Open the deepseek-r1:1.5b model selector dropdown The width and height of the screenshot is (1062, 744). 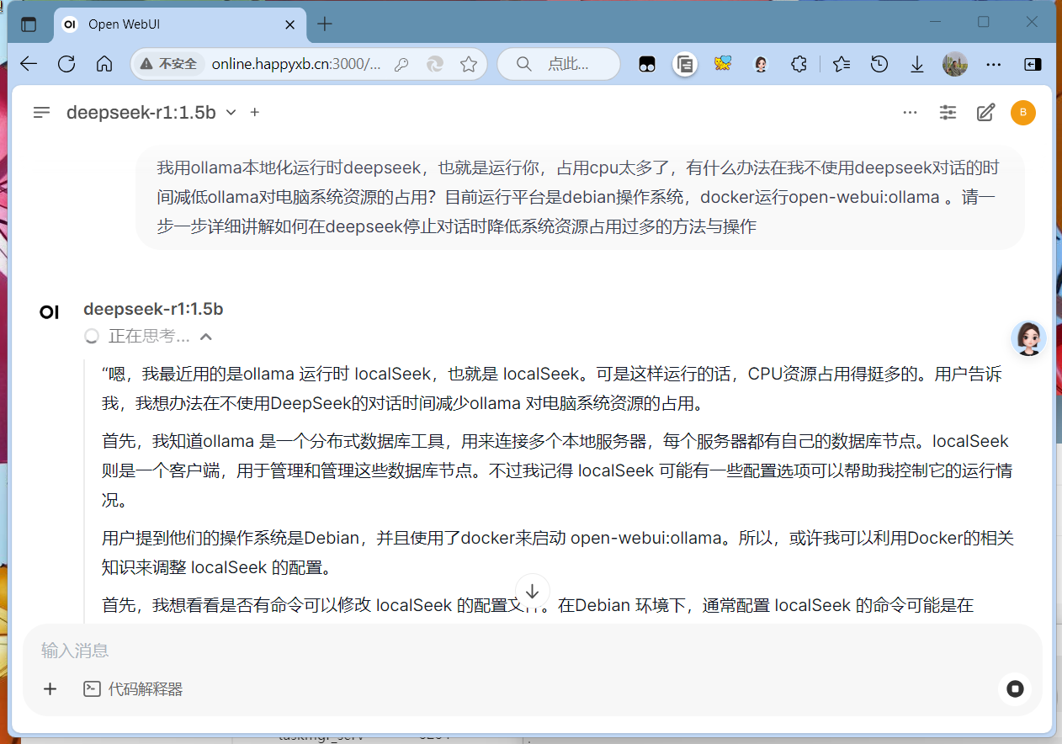151,112
